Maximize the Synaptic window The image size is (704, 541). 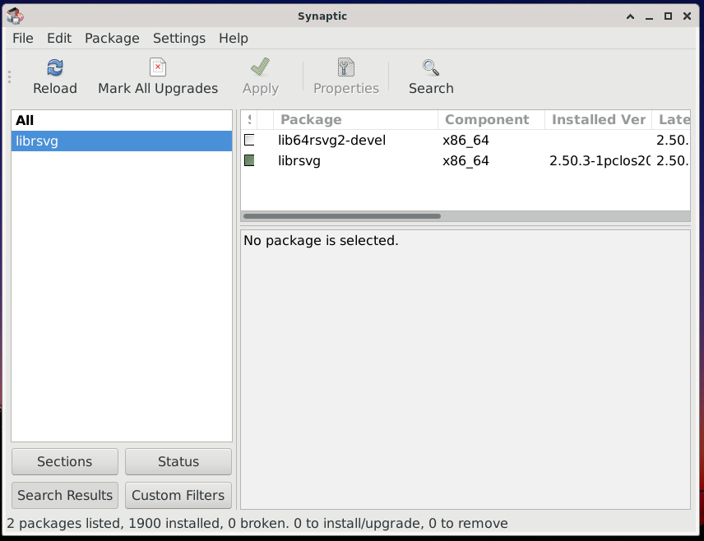[x=668, y=16]
